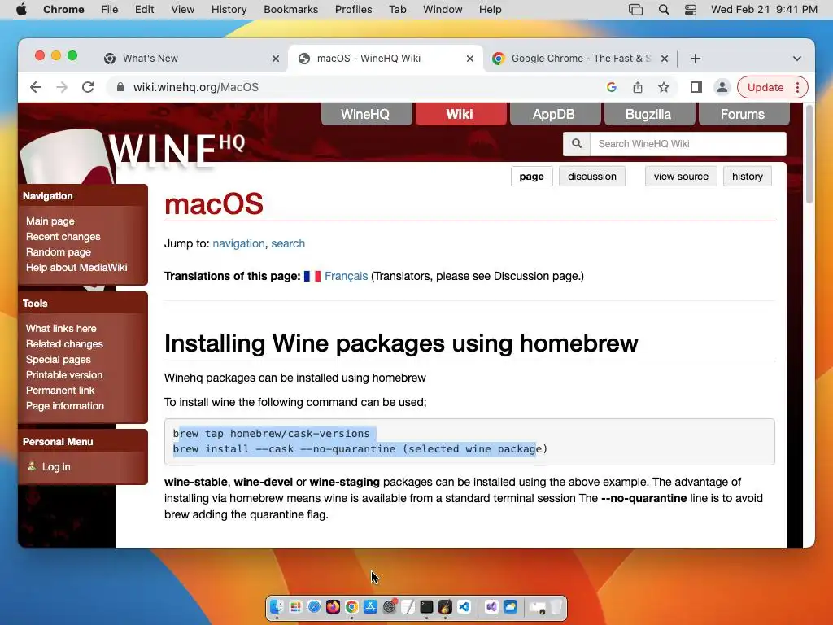Click the red Wiki site tab
The width and height of the screenshot is (833, 625).
coord(460,114)
